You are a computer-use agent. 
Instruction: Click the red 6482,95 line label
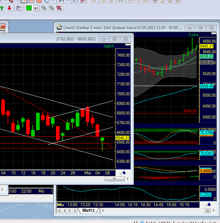click(x=190, y=111)
